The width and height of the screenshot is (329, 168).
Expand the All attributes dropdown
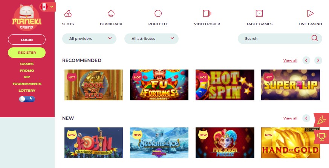[151, 39]
